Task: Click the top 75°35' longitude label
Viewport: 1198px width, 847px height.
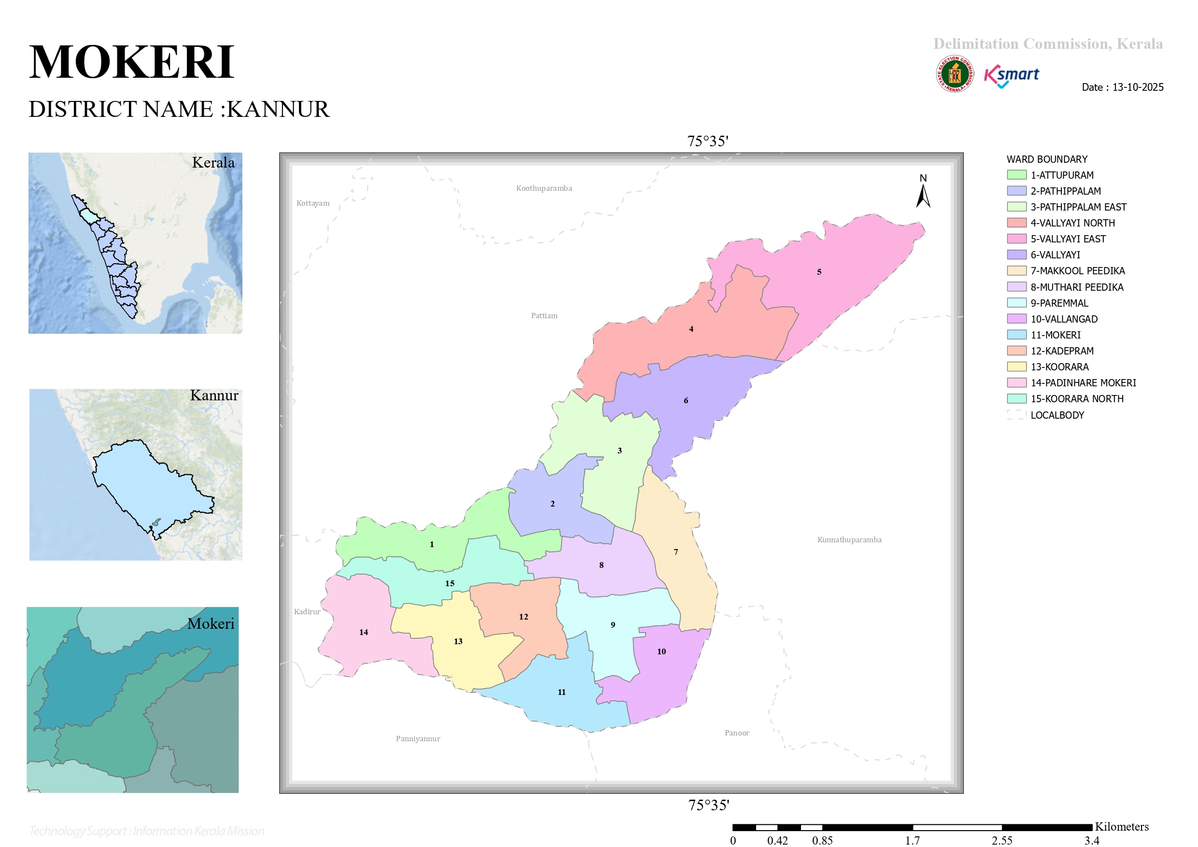Action: click(x=707, y=141)
